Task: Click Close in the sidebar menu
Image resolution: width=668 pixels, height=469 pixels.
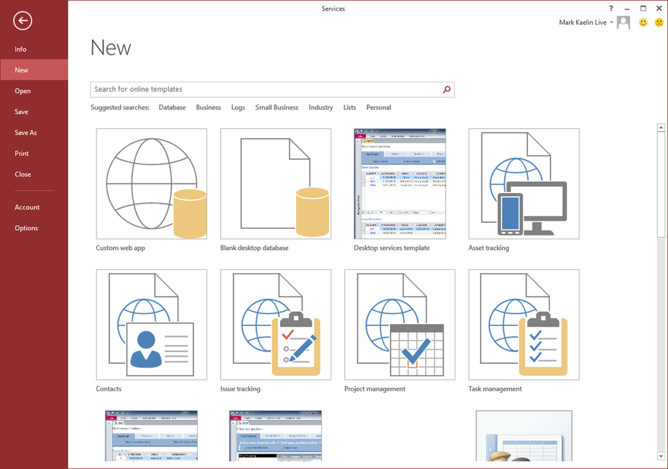Action: 34,174
